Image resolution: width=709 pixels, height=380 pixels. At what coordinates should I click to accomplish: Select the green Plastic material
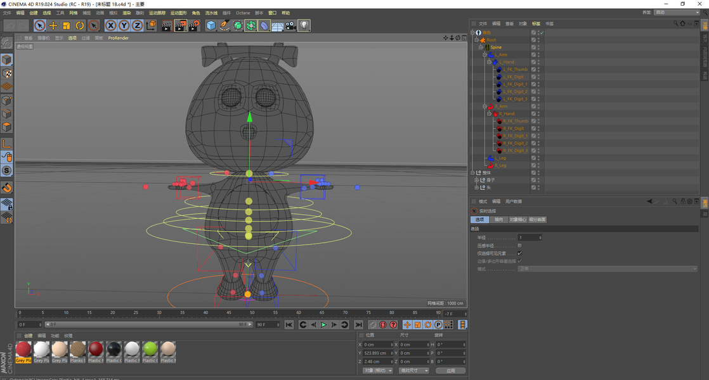tap(150, 352)
